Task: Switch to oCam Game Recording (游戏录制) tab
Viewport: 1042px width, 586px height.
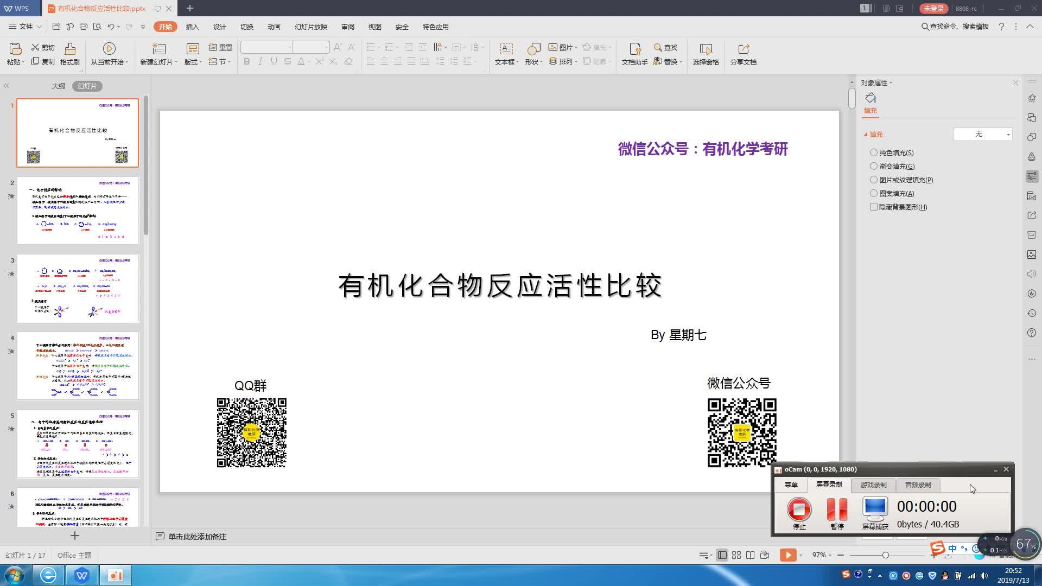Action: tap(873, 485)
